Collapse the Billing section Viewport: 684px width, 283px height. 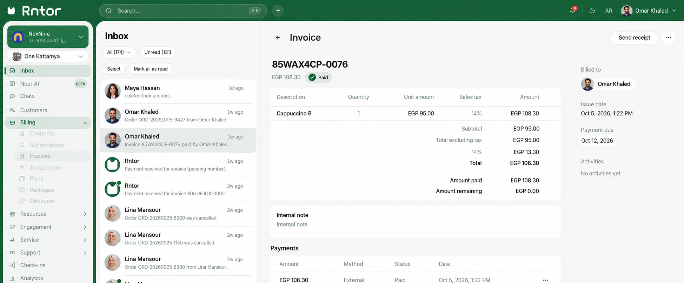[48, 122]
